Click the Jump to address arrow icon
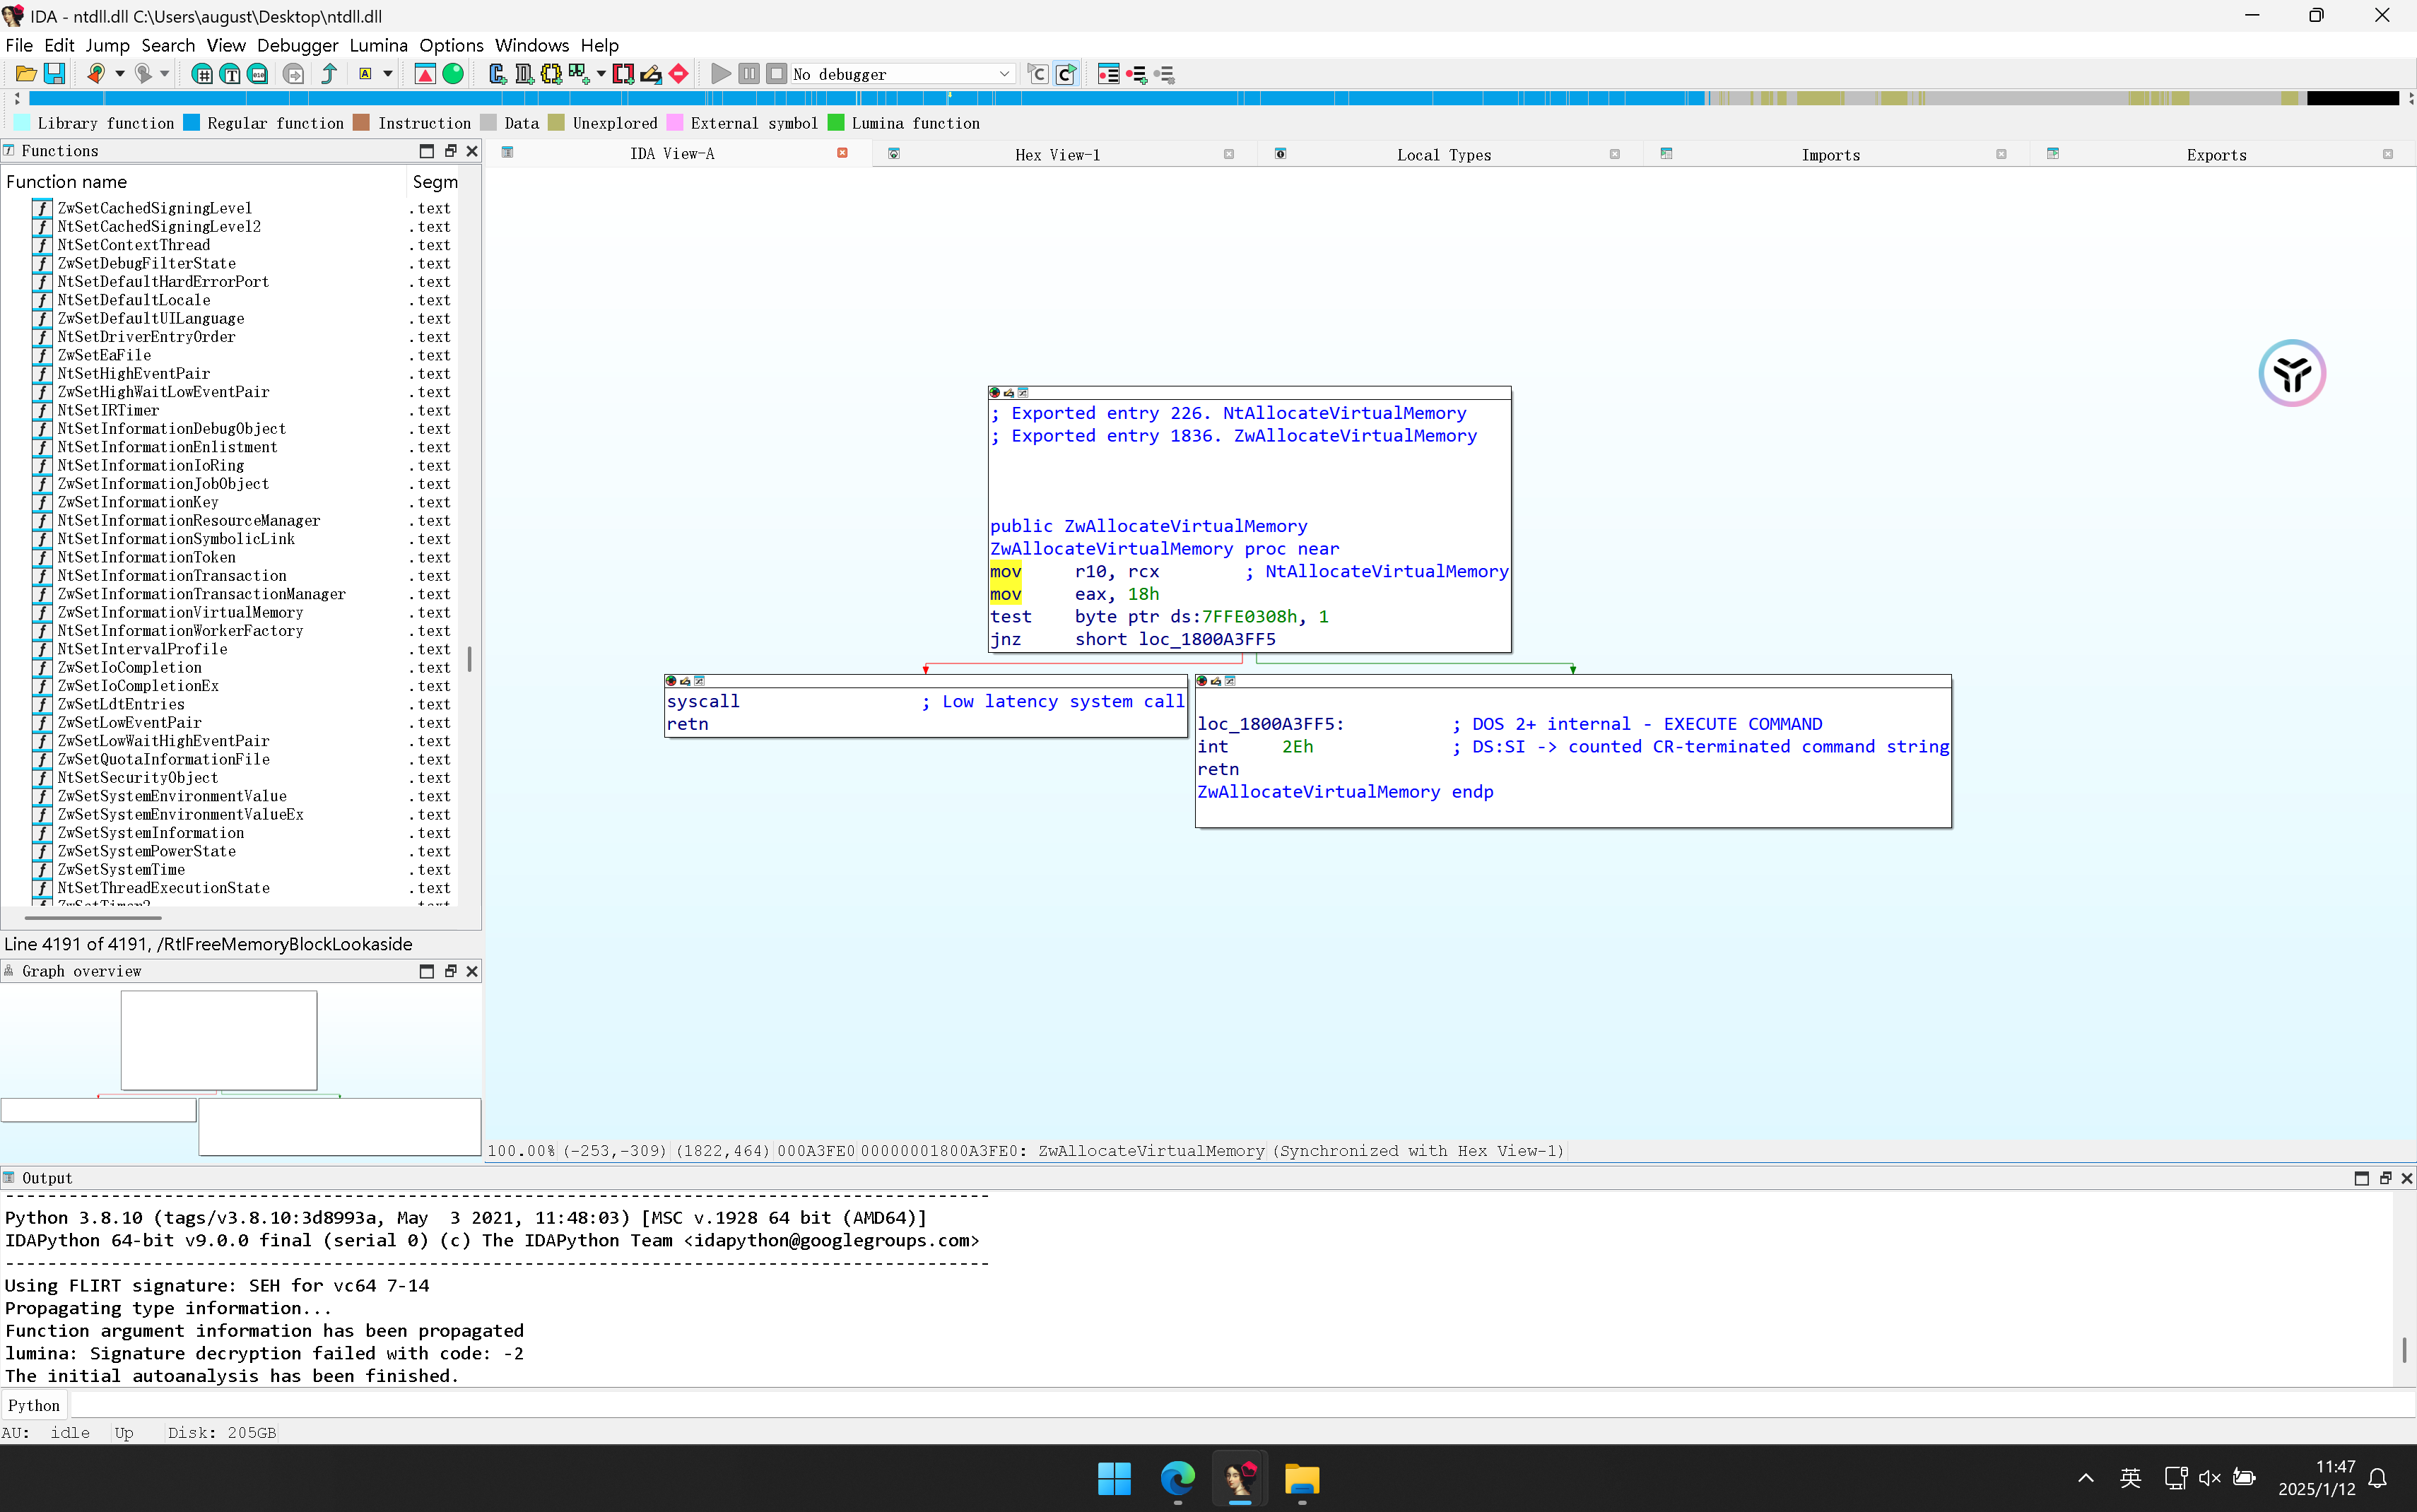This screenshot has width=2417, height=1512. [x=329, y=74]
